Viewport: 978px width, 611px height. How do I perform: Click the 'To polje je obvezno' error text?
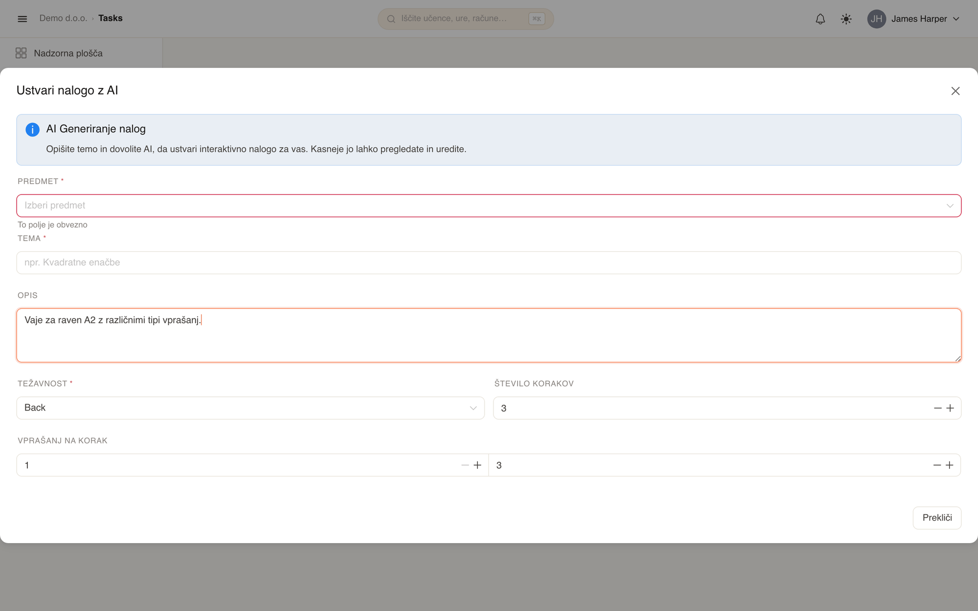coord(52,225)
